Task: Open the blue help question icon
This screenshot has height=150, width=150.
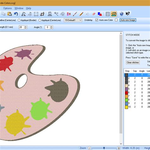Action: point(122,14)
